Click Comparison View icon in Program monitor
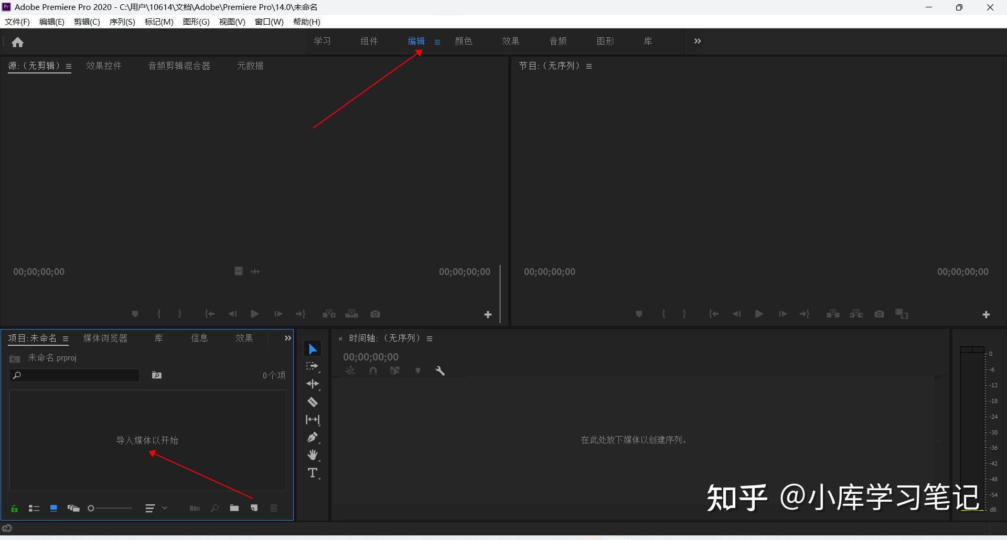The width and height of the screenshot is (1007, 540). [902, 314]
